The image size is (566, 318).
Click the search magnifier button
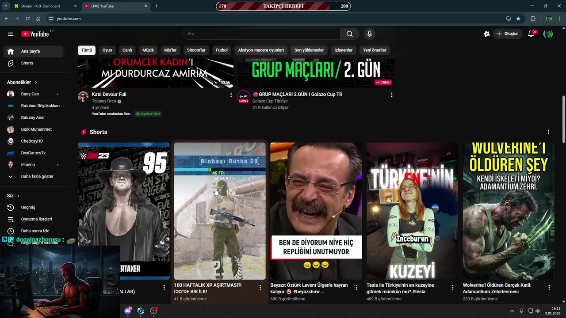tap(349, 34)
